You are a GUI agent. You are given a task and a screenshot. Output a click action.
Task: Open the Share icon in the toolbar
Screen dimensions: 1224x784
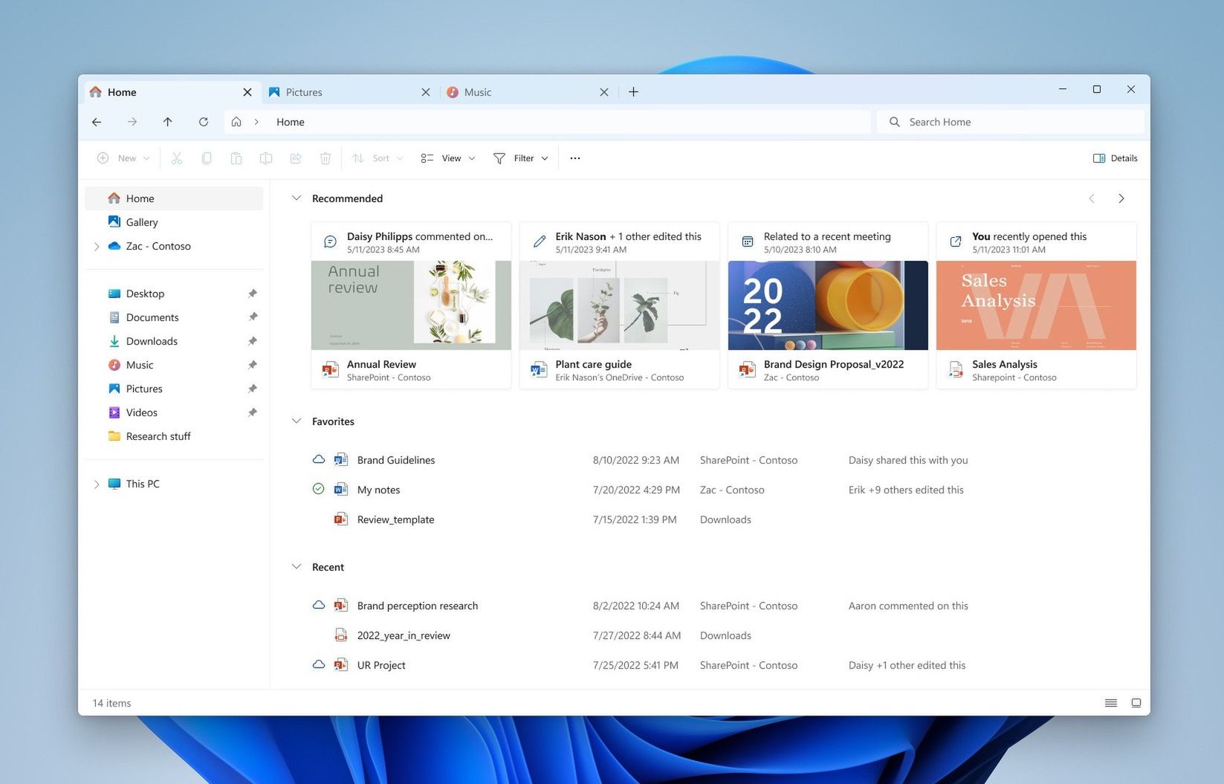click(296, 158)
